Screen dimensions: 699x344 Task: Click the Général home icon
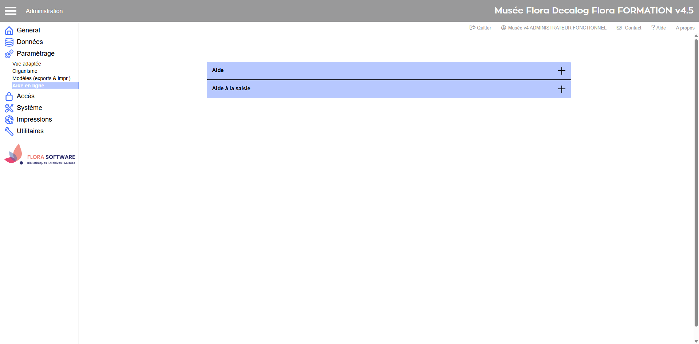tap(9, 31)
